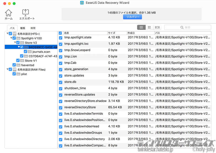Open the Path (パス) tab
This screenshot has height=153, width=216.
pyautogui.click(x=12, y=28)
